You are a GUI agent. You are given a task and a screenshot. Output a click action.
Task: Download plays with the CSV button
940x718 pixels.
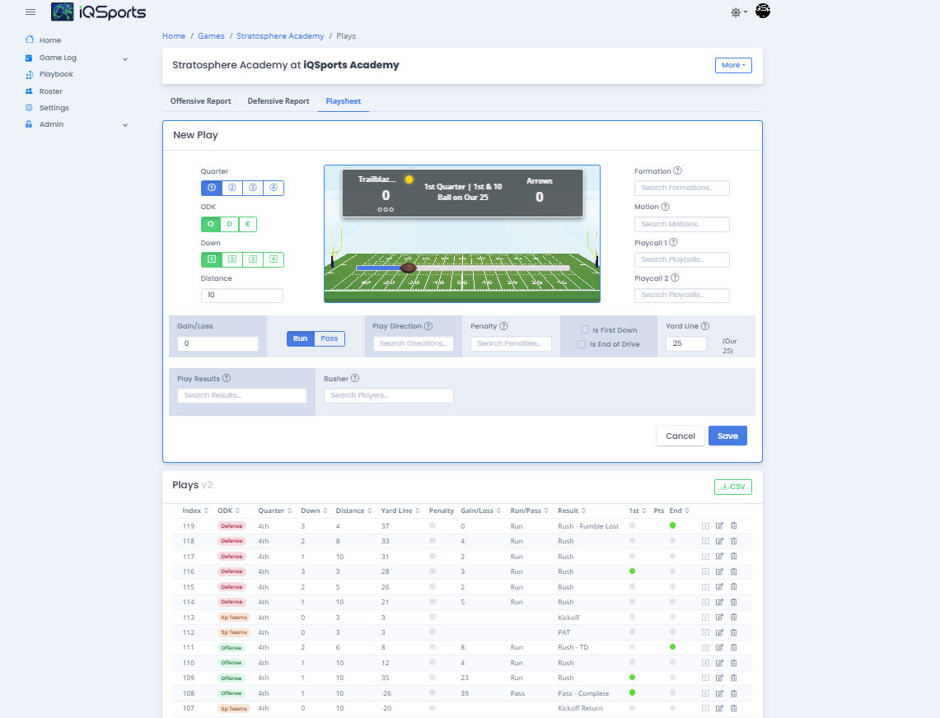click(732, 487)
